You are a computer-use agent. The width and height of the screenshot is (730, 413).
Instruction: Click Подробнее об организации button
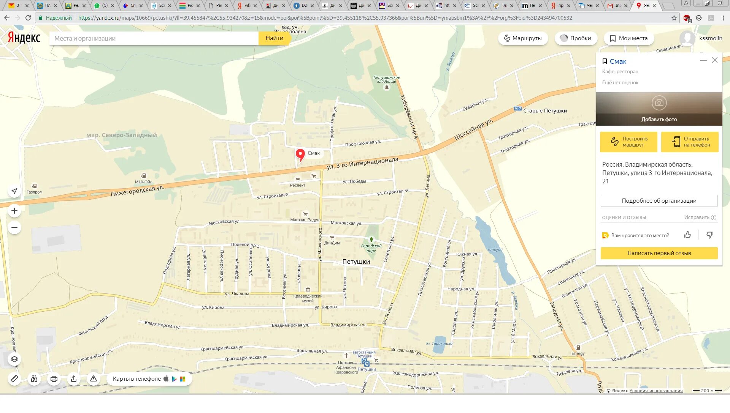pos(659,201)
